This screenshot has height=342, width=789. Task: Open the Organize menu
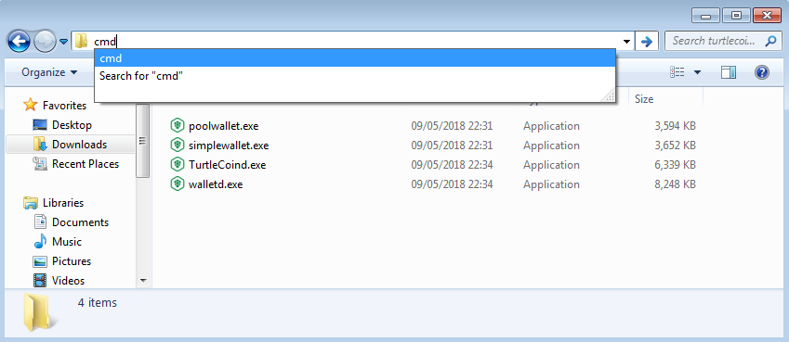(x=49, y=72)
